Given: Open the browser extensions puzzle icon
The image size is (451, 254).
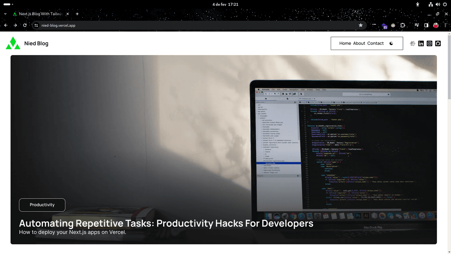Looking at the screenshot, I should [x=403, y=25].
